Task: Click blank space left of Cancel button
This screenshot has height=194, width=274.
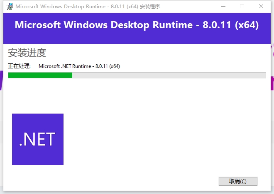Action: pos(145,181)
